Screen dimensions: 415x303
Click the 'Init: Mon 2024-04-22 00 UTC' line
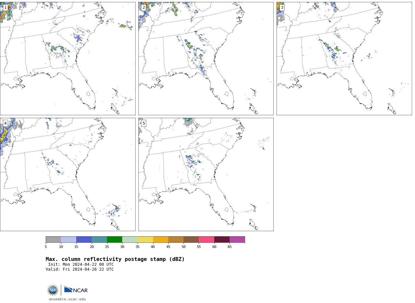coord(81,264)
